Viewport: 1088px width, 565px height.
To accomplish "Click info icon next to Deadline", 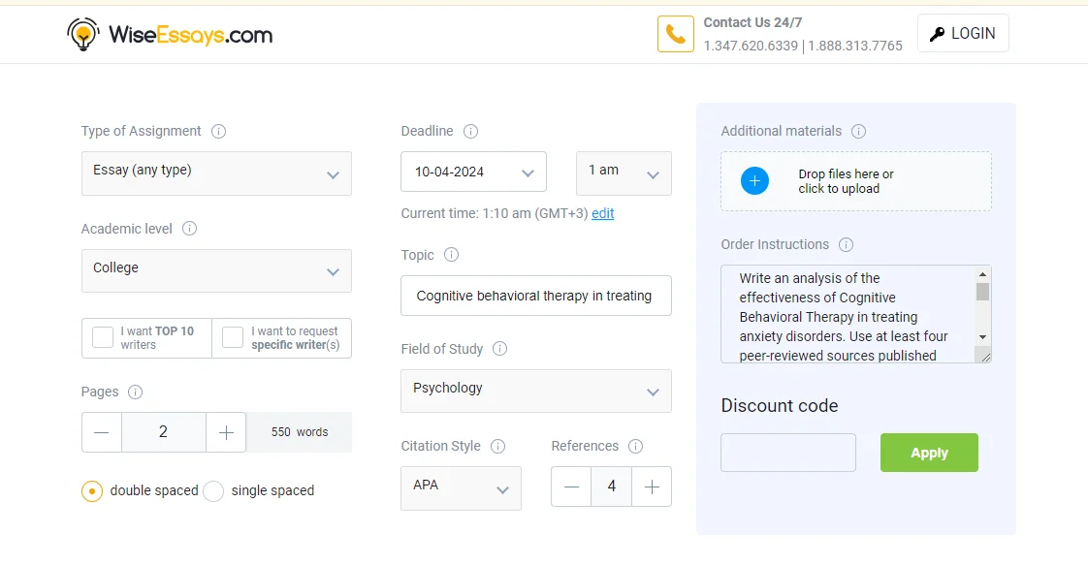I will pos(470,131).
